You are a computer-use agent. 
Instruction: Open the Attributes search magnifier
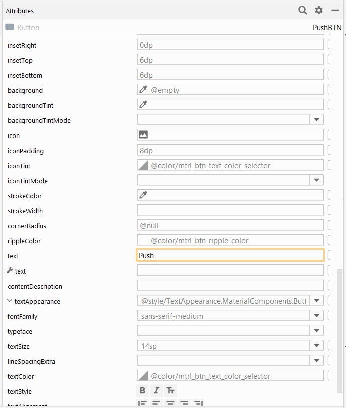click(302, 10)
